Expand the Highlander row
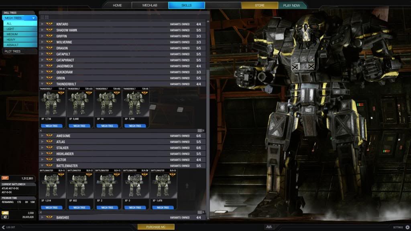The height and width of the screenshot is (231, 411). pos(42,154)
